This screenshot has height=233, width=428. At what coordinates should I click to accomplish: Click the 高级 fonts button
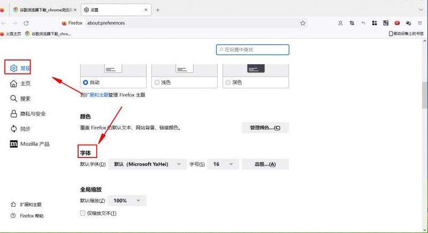click(x=265, y=164)
